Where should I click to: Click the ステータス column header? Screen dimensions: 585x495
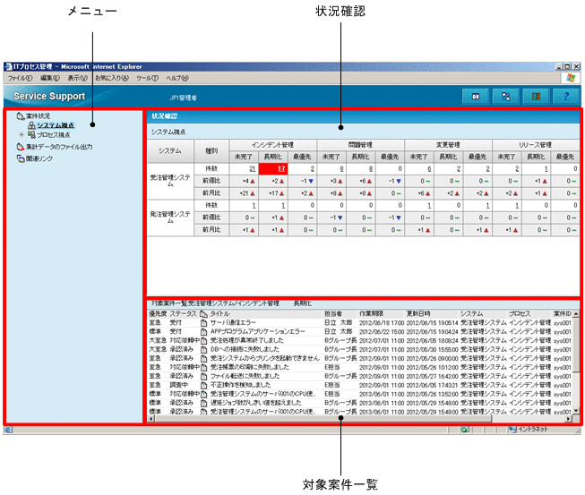183,314
